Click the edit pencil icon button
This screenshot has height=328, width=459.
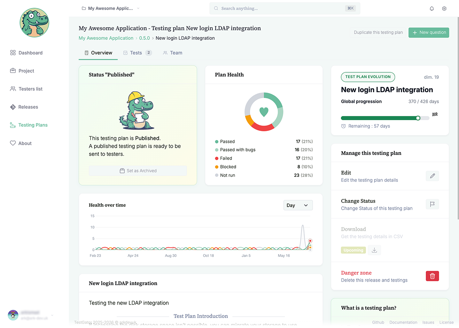(x=432, y=176)
